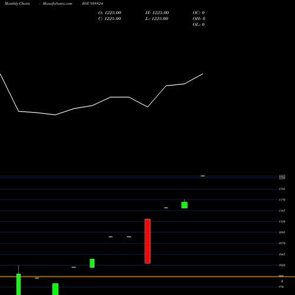295x295 pixels.
Task: Click the 1120 price axis label
Action: tap(282, 222)
